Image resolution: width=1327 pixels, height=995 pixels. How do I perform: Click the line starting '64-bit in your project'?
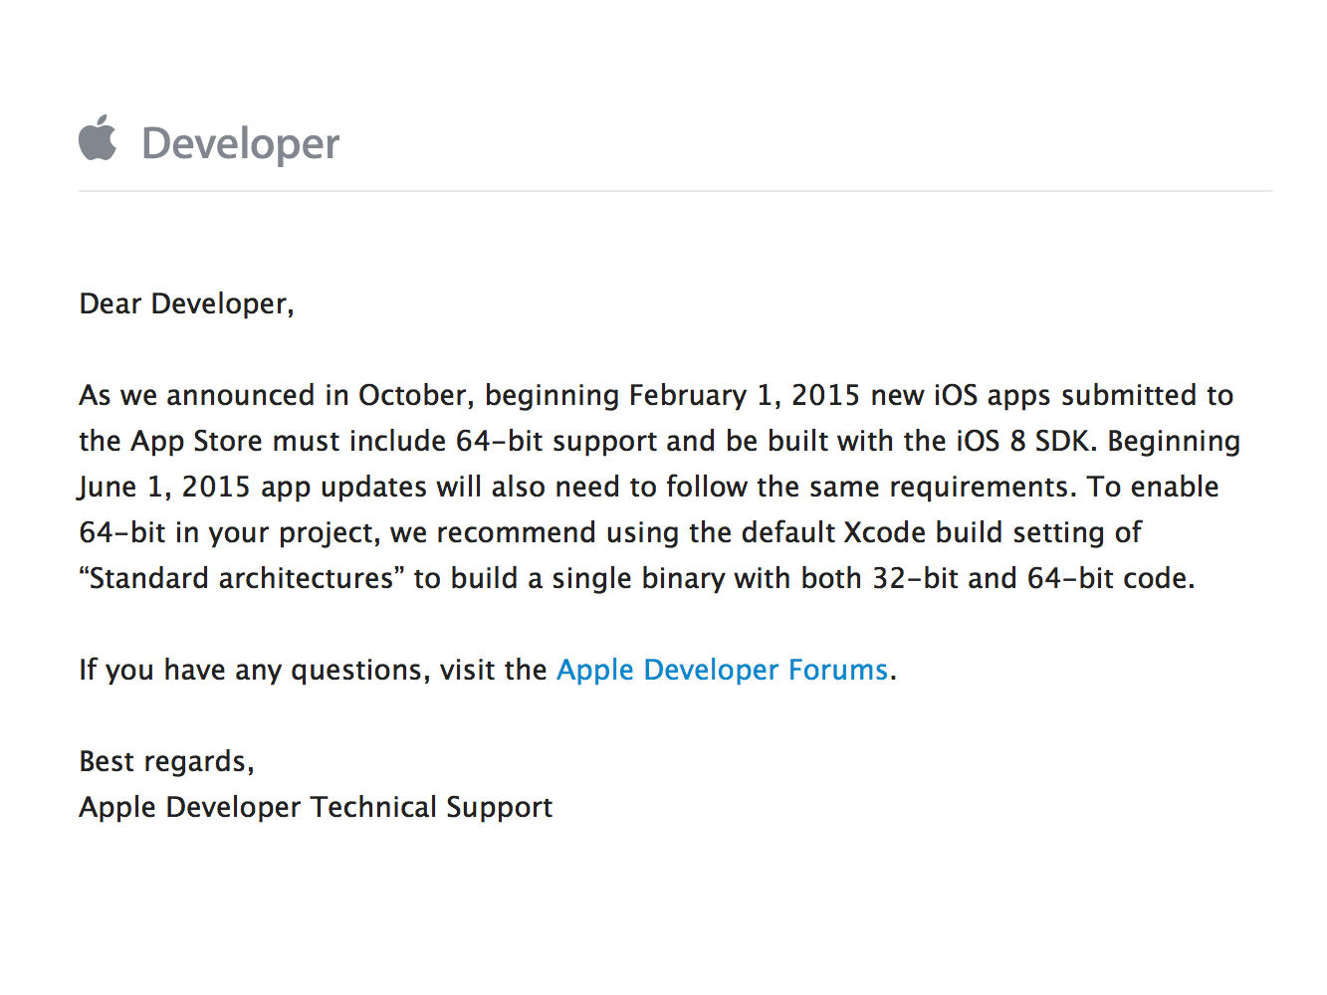(610, 532)
